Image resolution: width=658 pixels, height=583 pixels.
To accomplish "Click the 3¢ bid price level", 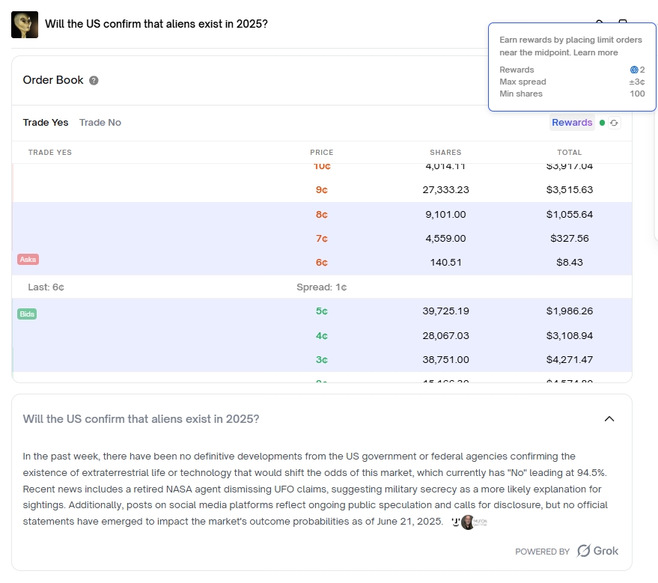I will coord(322,360).
